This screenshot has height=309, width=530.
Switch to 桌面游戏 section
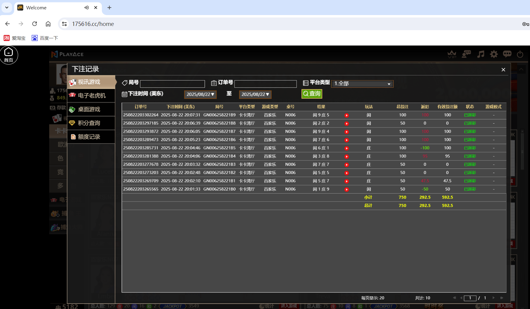click(91, 109)
